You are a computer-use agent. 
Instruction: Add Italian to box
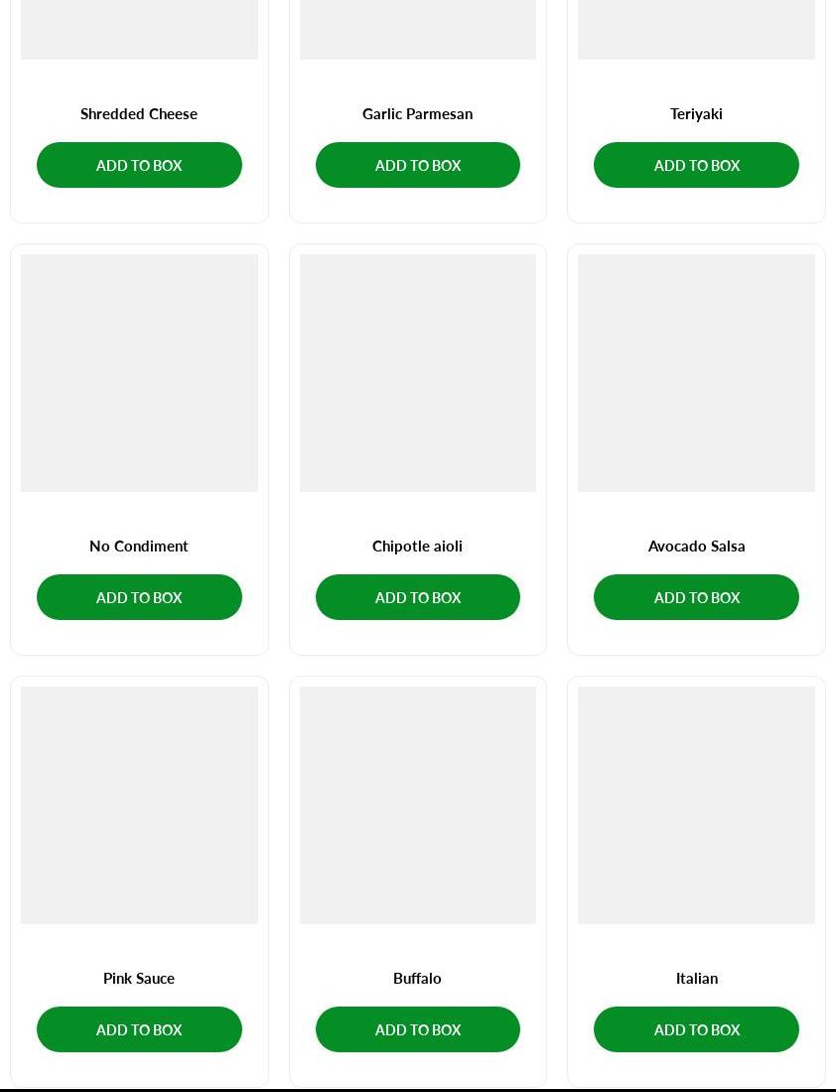(x=696, y=1029)
